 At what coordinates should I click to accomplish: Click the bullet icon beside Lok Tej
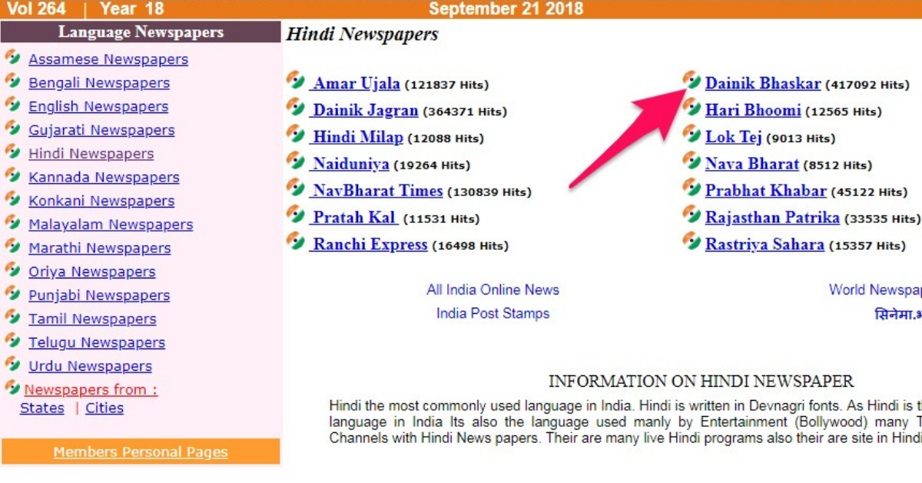692,134
